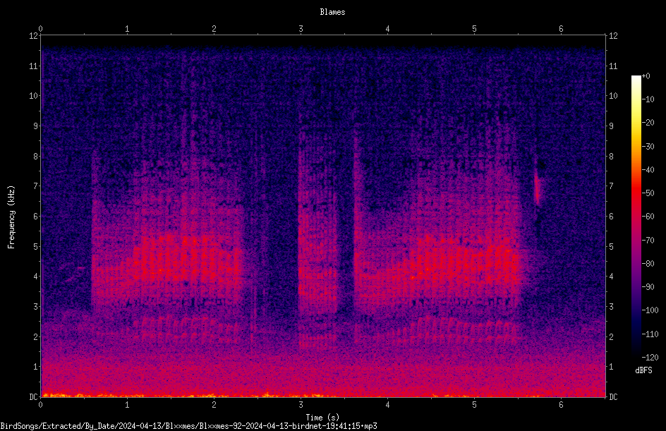Click the 5 second tick on the top axis

(474, 29)
